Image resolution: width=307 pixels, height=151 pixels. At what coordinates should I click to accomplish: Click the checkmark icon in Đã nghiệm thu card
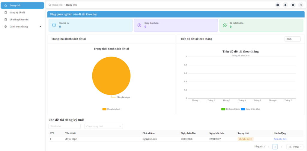(225, 25)
